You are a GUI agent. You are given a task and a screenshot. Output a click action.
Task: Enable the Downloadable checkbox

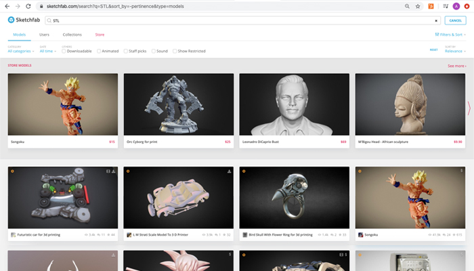pyautogui.click(x=64, y=51)
